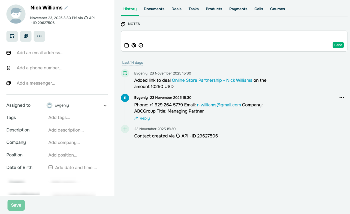350x214 pixels.
Task: Open the Last 14 days filter
Action: tap(132, 63)
